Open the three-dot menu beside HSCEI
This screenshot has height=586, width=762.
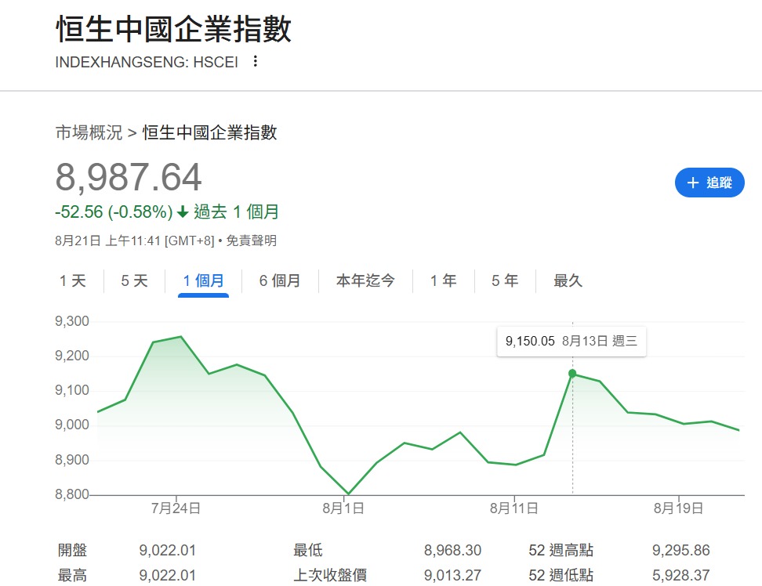255,62
